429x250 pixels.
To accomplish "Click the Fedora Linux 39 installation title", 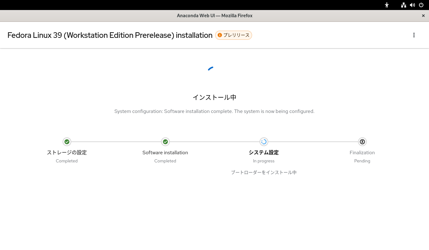I will click(x=110, y=35).
